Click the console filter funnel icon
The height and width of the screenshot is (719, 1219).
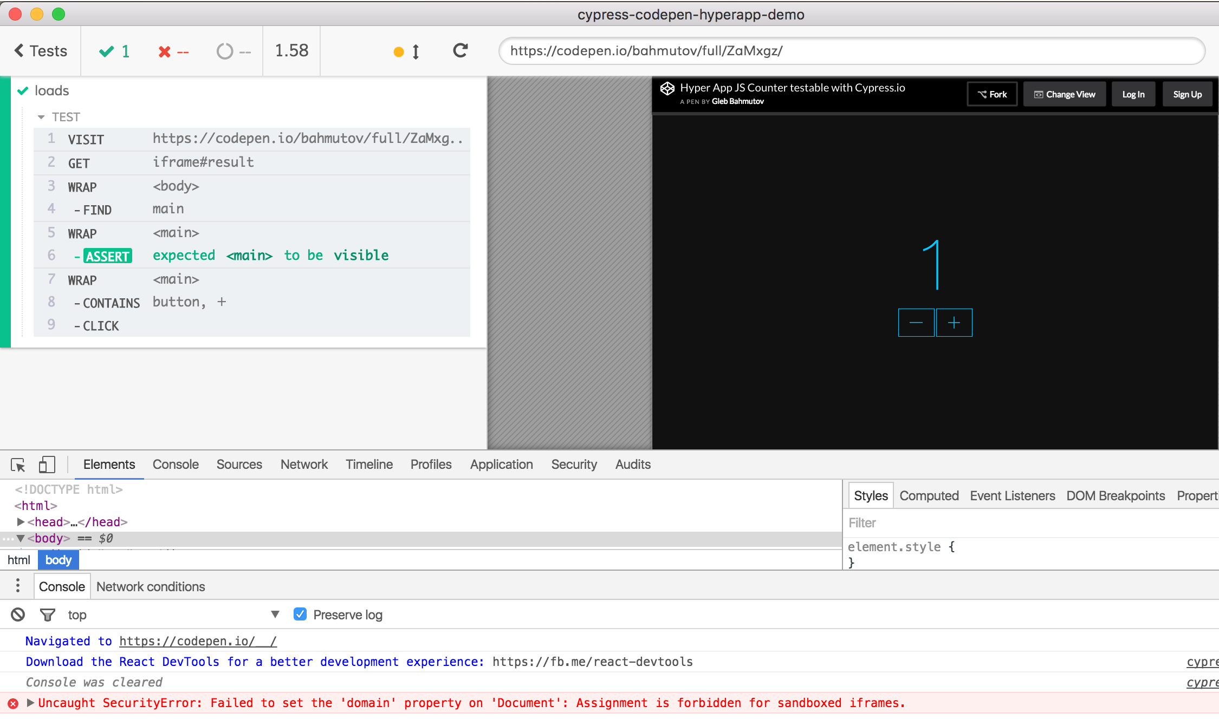48,615
